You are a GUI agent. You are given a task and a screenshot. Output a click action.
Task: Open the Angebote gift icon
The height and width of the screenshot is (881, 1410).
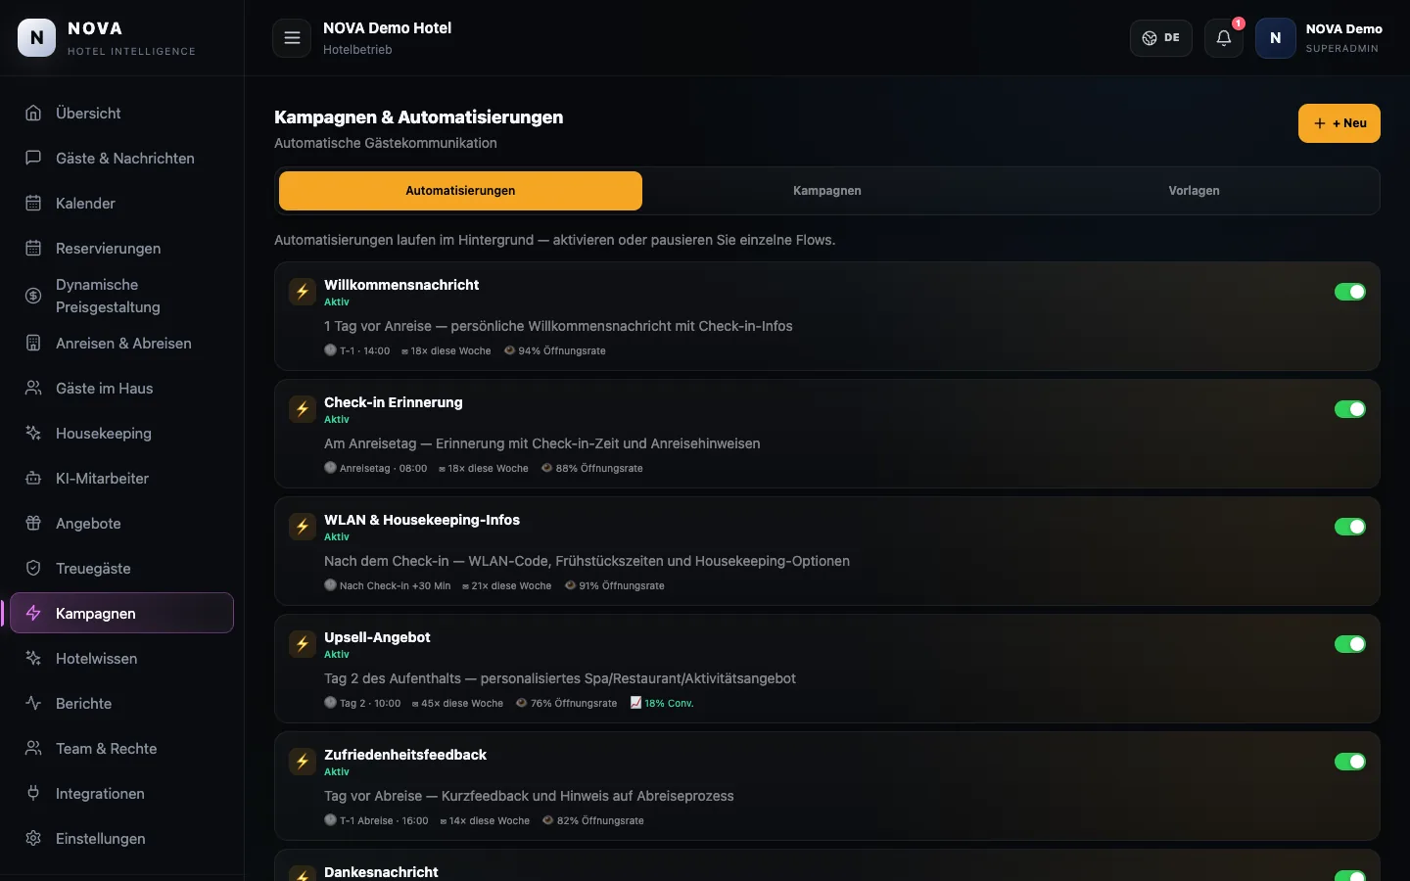click(x=33, y=523)
